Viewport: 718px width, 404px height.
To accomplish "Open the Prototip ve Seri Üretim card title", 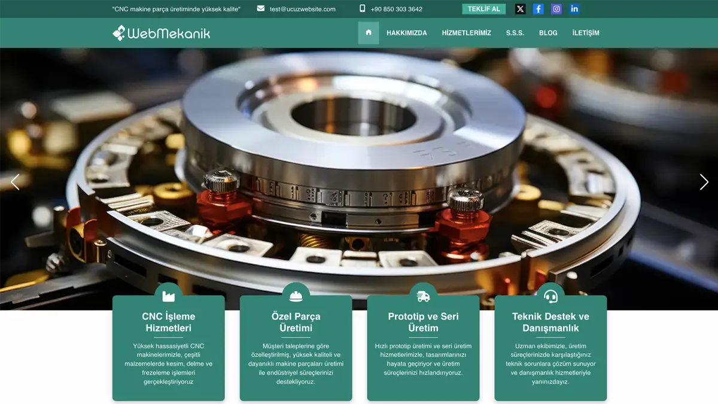I will point(423,322).
